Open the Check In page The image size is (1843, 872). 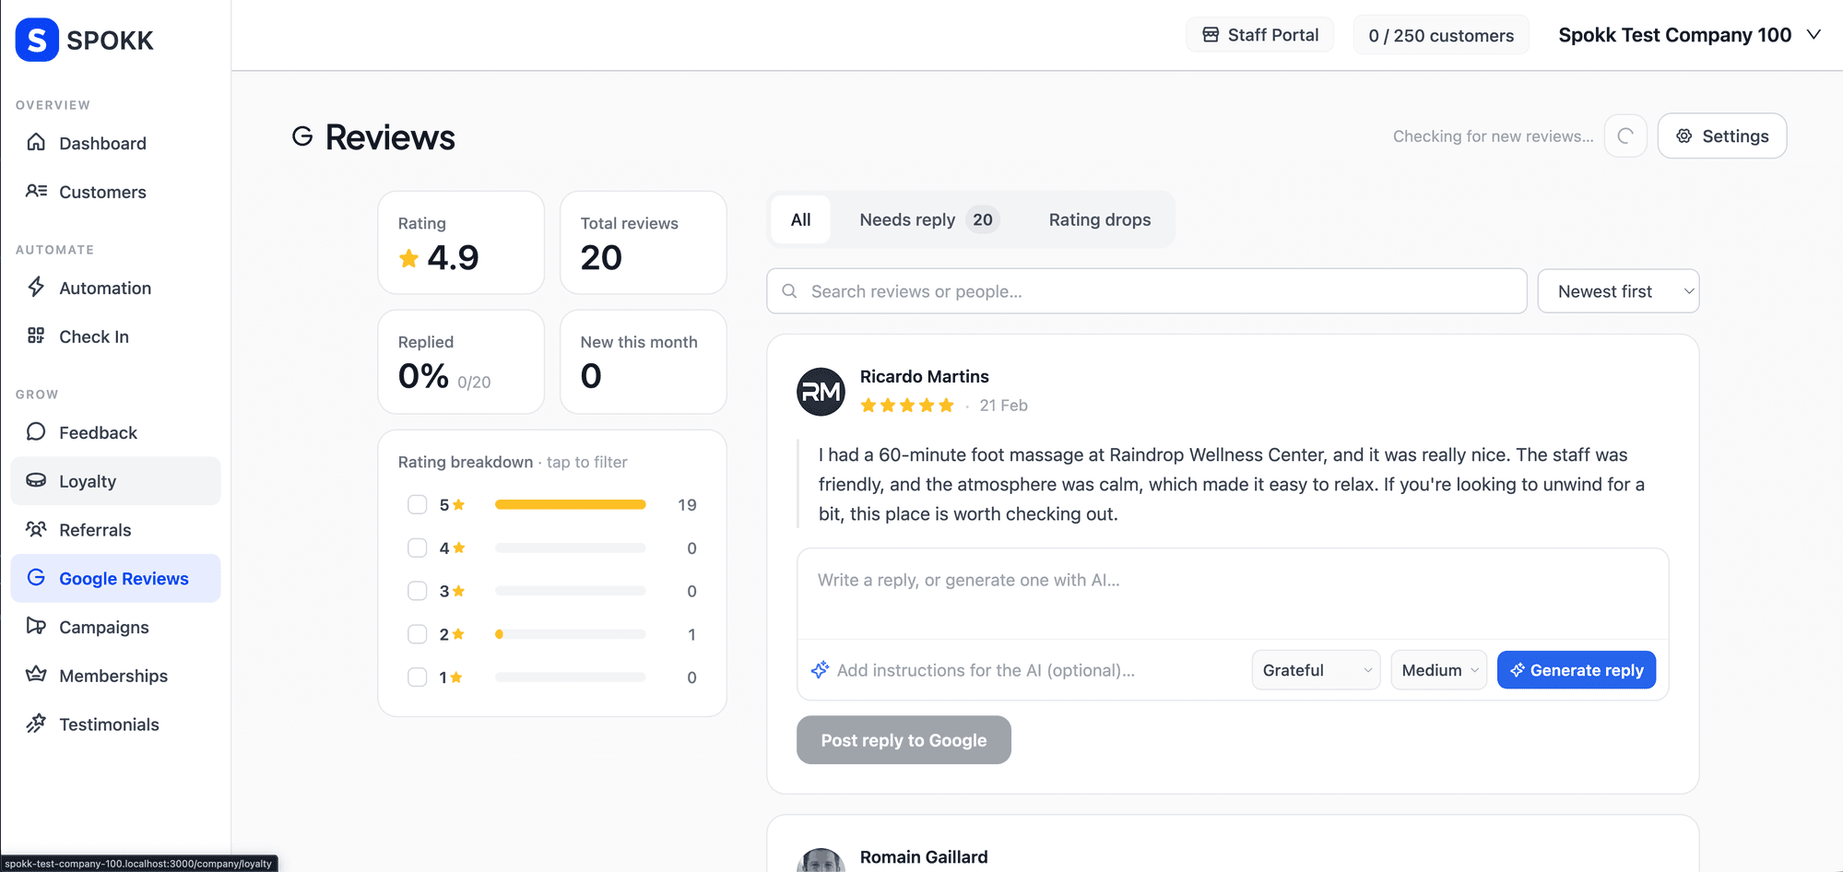click(x=115, y=336)
